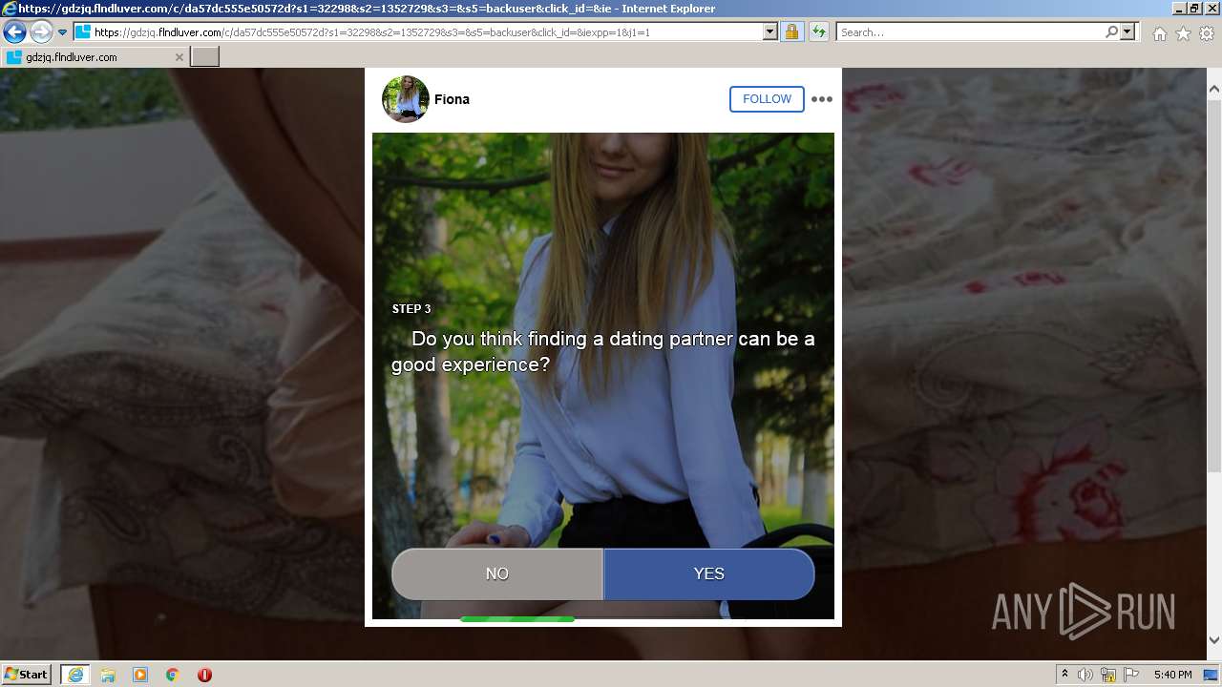Click the page scrollbar up arrow
The height and width of the screenshot is (687, 1222).
click(1213, 90)
